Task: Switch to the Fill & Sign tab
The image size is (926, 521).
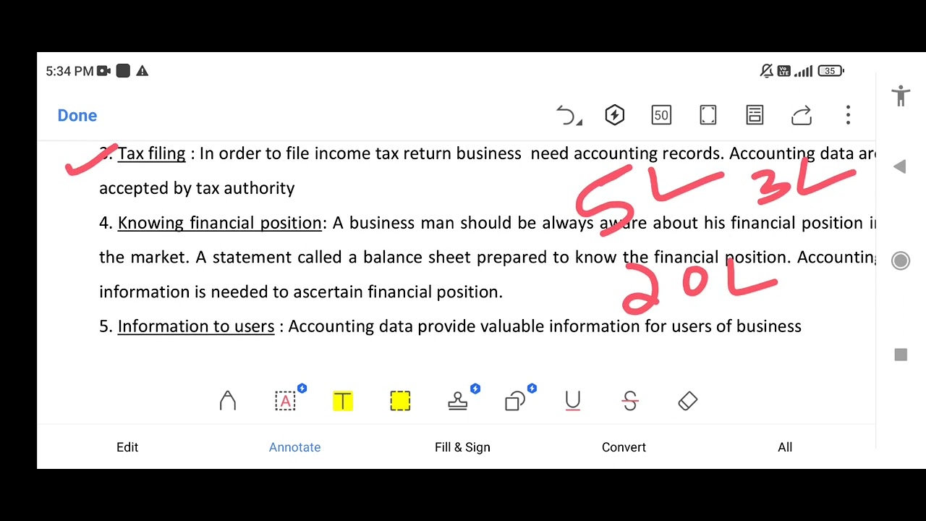Action: [462, 447]
